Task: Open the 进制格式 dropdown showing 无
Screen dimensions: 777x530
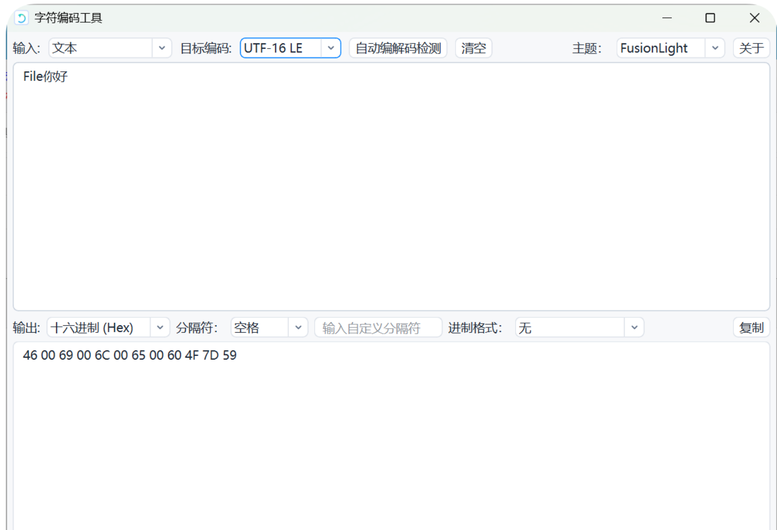Action: coord(579,327)
